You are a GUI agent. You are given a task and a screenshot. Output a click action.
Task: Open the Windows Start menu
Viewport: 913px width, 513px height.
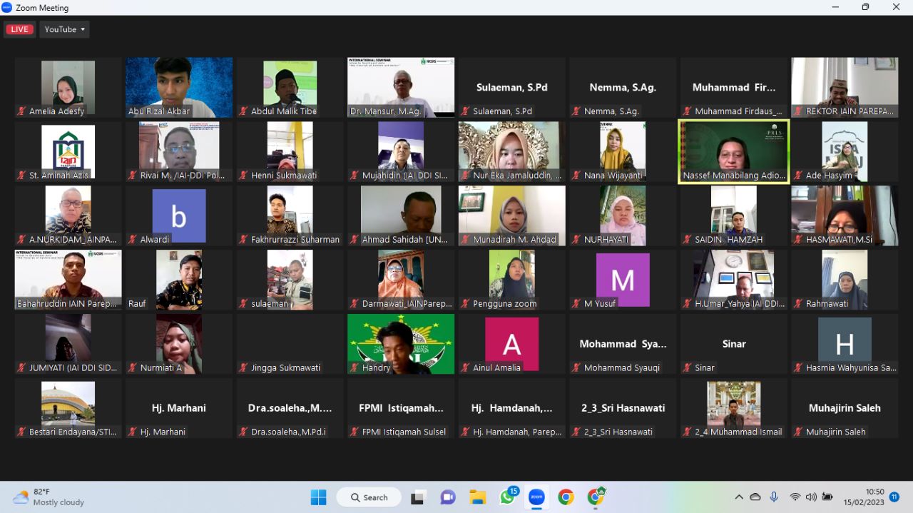[318, 497]
